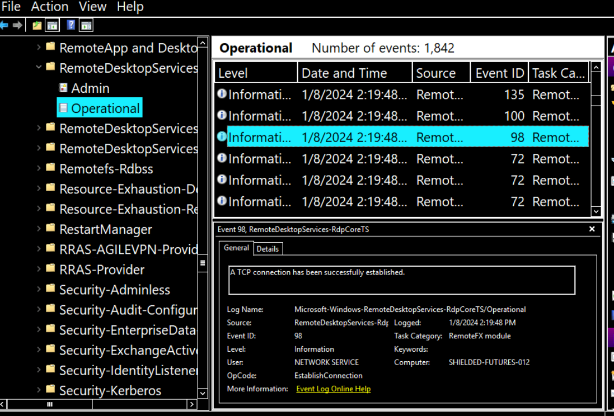This screenshot has height=416, width=614.
Task: Click the event list scroll down arrow
Action: [596, 211]
